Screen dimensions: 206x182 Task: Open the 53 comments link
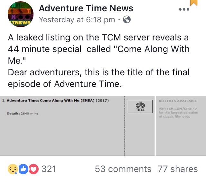point(123,169)
